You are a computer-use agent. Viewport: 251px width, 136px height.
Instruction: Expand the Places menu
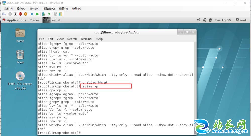34,20
